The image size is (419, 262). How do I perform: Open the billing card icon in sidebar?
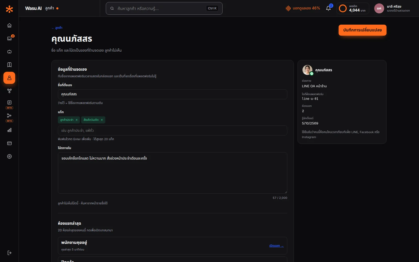9,143
